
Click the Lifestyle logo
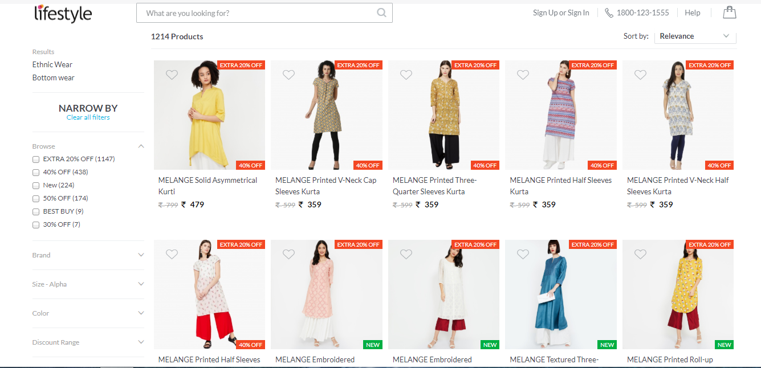[63, 13]
